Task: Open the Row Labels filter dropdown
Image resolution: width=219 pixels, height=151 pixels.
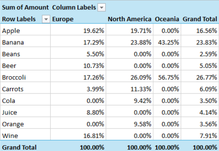Action: point(46,19)
